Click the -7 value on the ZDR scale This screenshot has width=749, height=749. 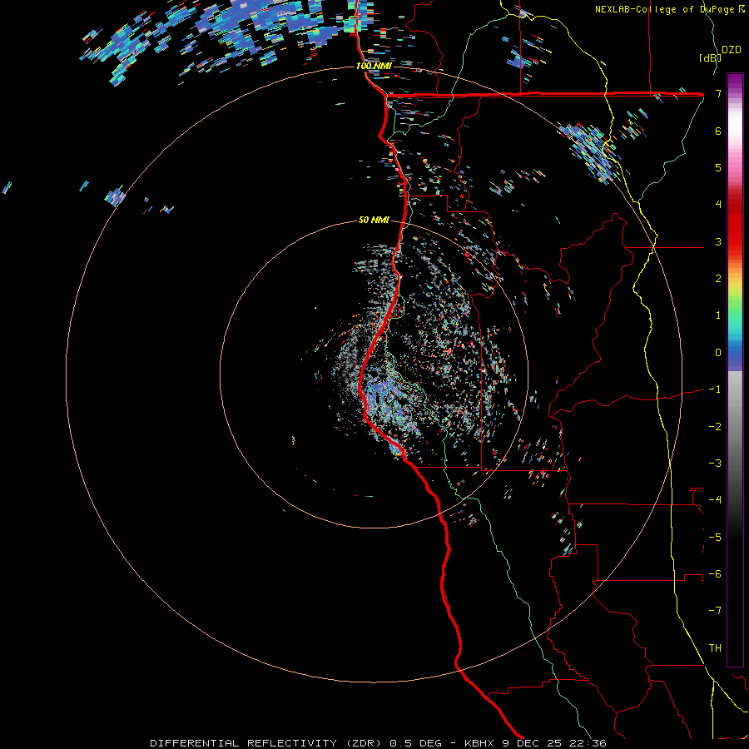[x=715, y=611]
